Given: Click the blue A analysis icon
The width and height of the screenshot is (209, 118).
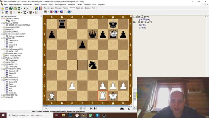Looking at the screenshot, I should [x=56, y=12].
